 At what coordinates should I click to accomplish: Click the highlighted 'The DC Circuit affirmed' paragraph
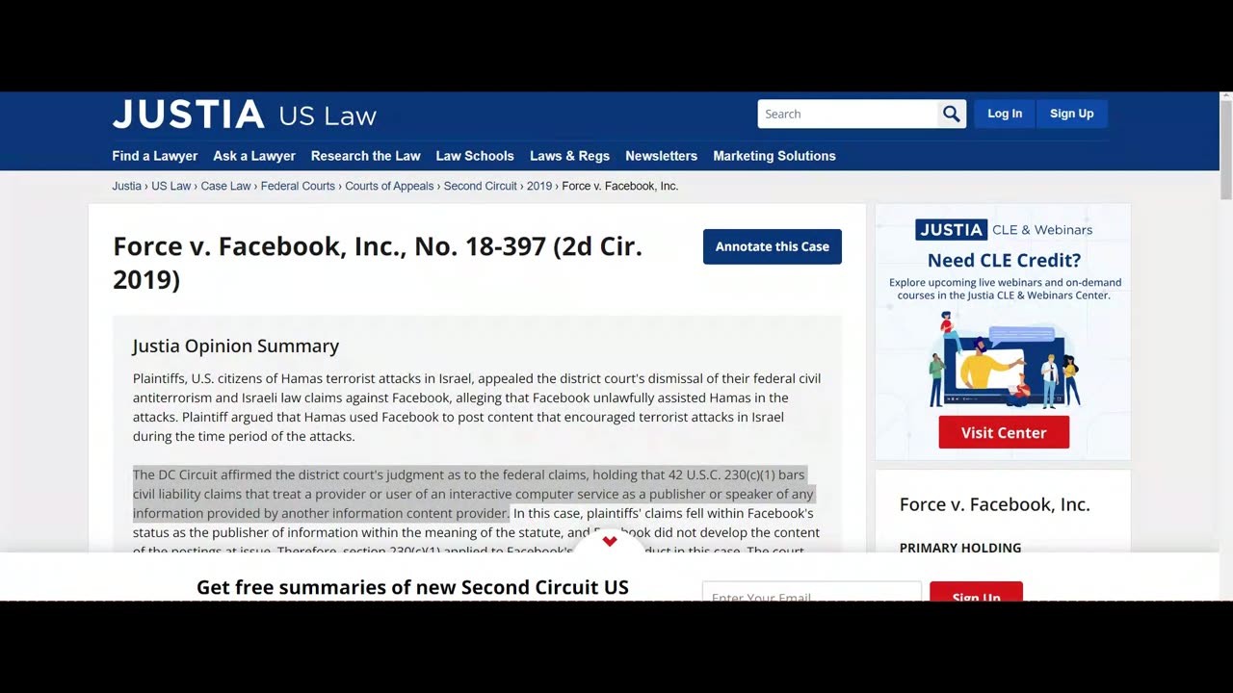(473, 494)
